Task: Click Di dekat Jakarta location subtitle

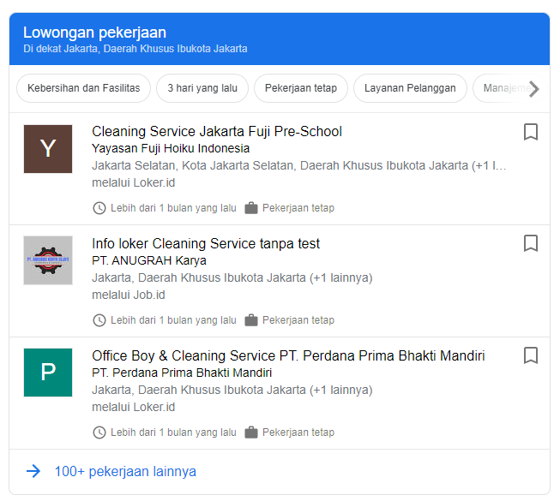Action: click(x=135, y=49)
